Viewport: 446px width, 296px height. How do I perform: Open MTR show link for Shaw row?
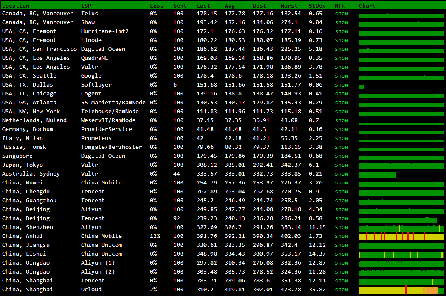[342, 22]
